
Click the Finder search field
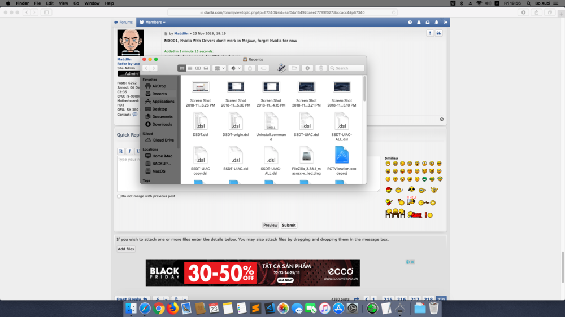pos(347,68)
